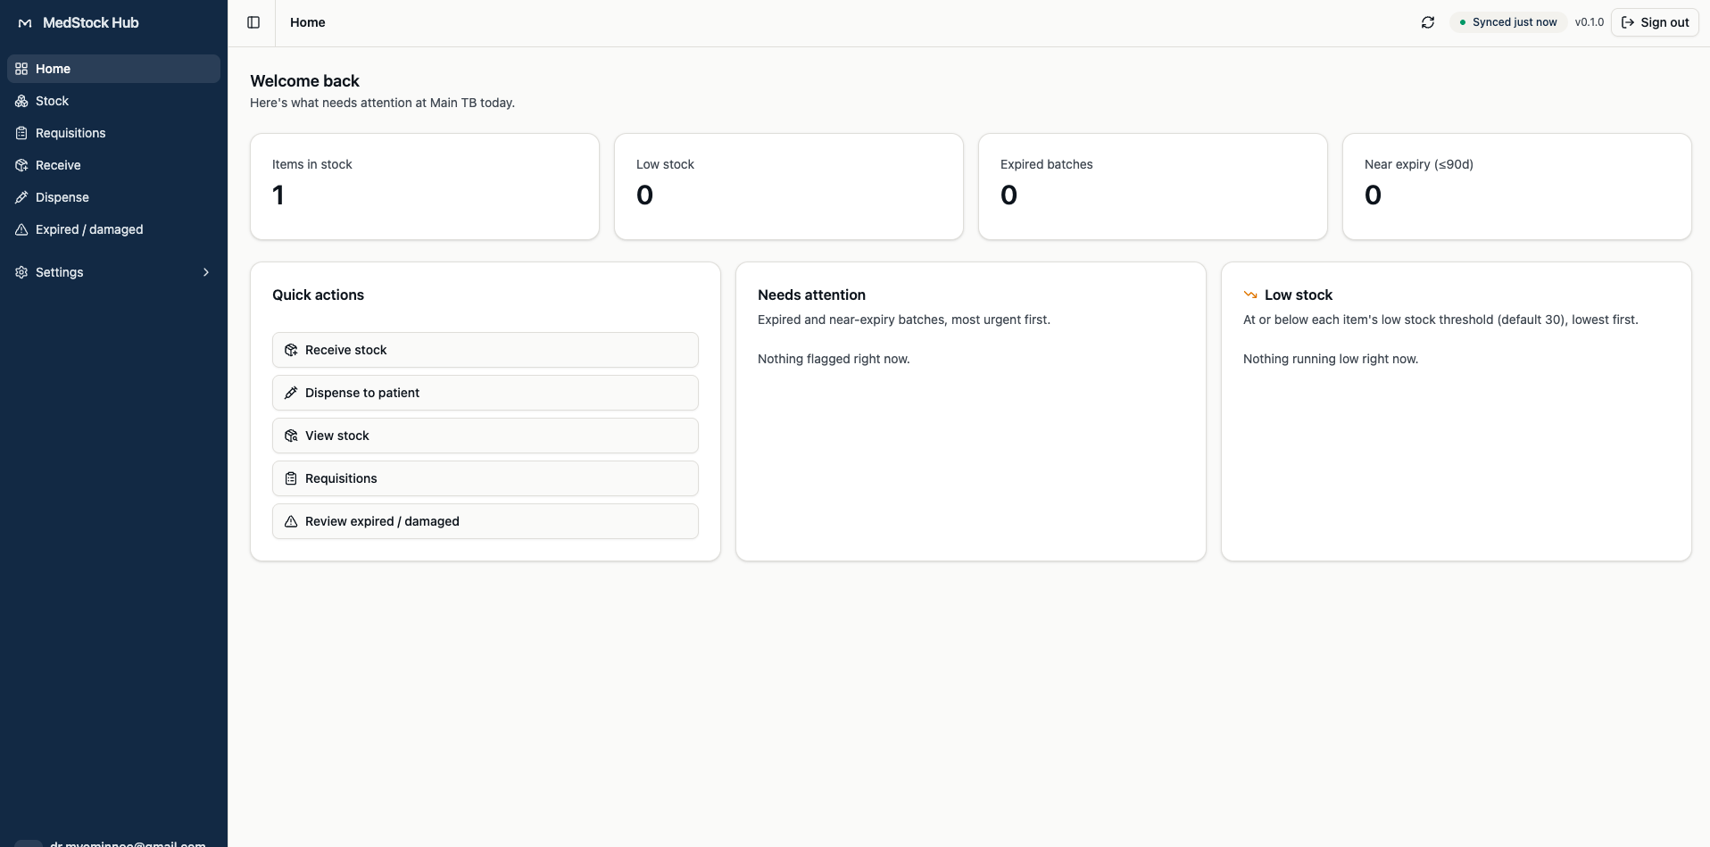The image size is (1710, 847).
Task: Toggle the sidebar panel icon
Action: [x=253, y=22]
